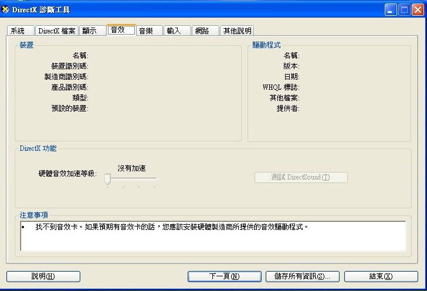Open the 其他說明 tab
Screen dimensions: 427x291
[237, 31]
